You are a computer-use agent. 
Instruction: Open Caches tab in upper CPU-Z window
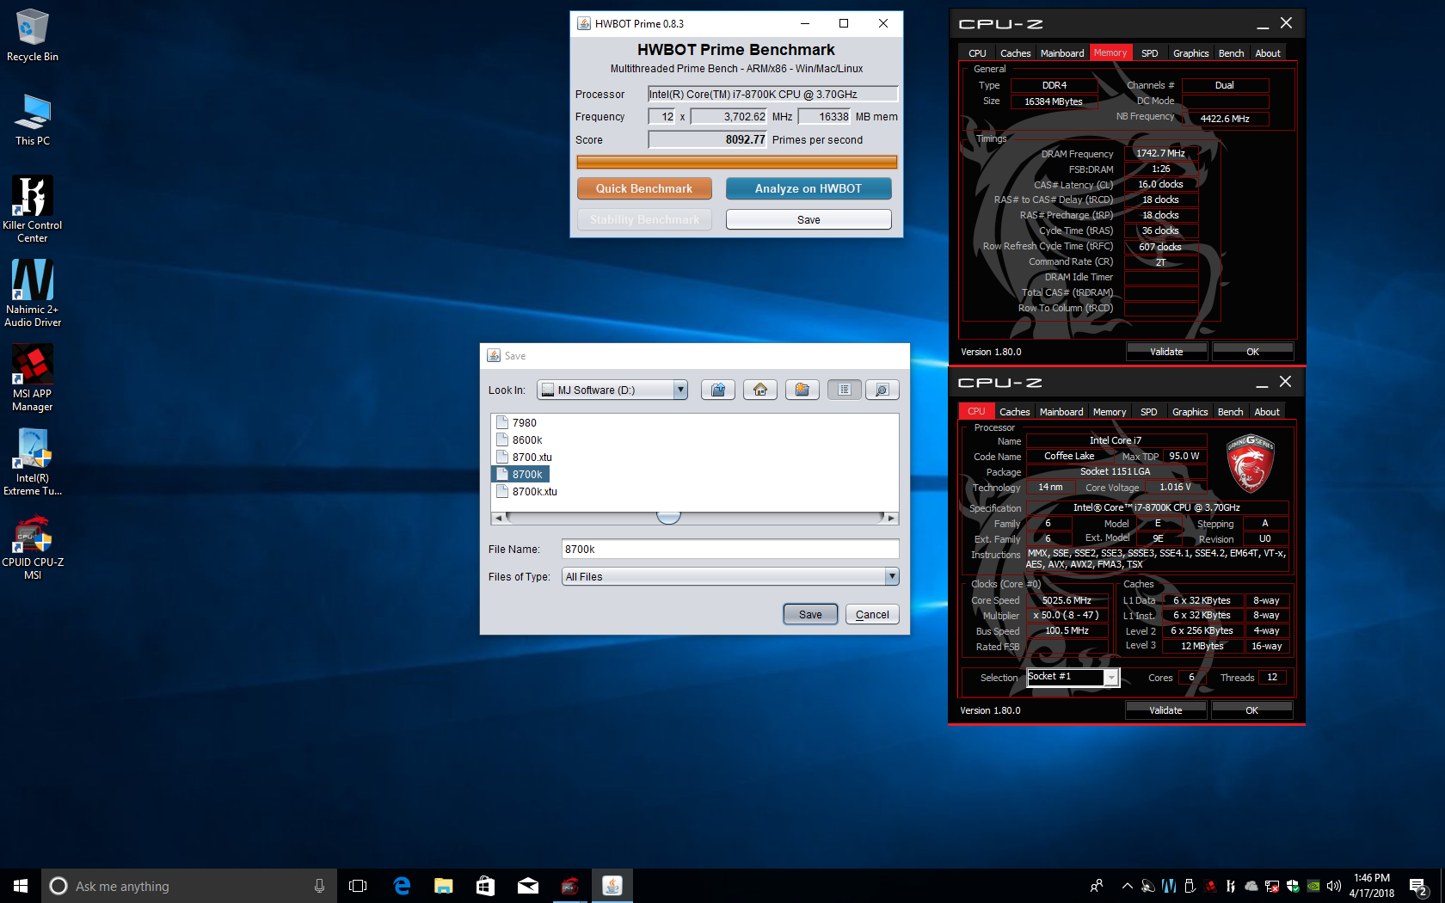coord(1015,52)
